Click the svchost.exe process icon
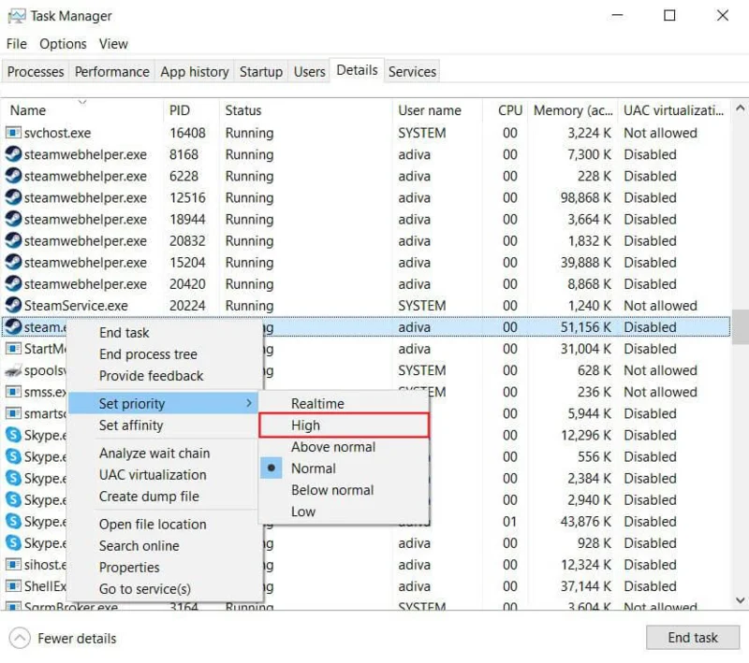Image resolution: width=749 pixels, height=663 pixels. click(13, 133)
